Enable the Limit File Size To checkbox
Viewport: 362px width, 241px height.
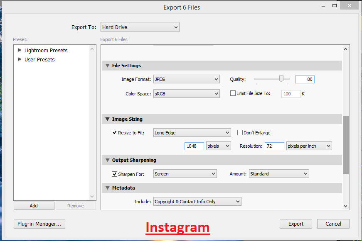233,93
